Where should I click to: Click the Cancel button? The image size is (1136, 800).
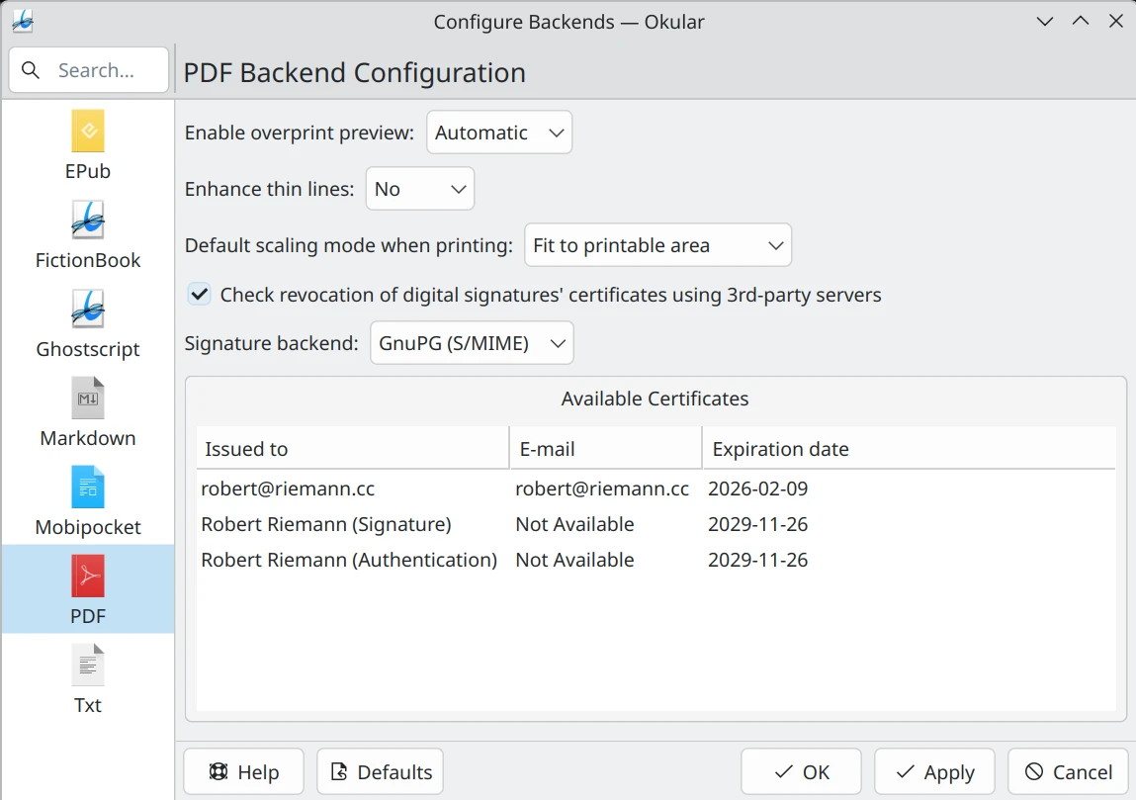point(1068,772)
